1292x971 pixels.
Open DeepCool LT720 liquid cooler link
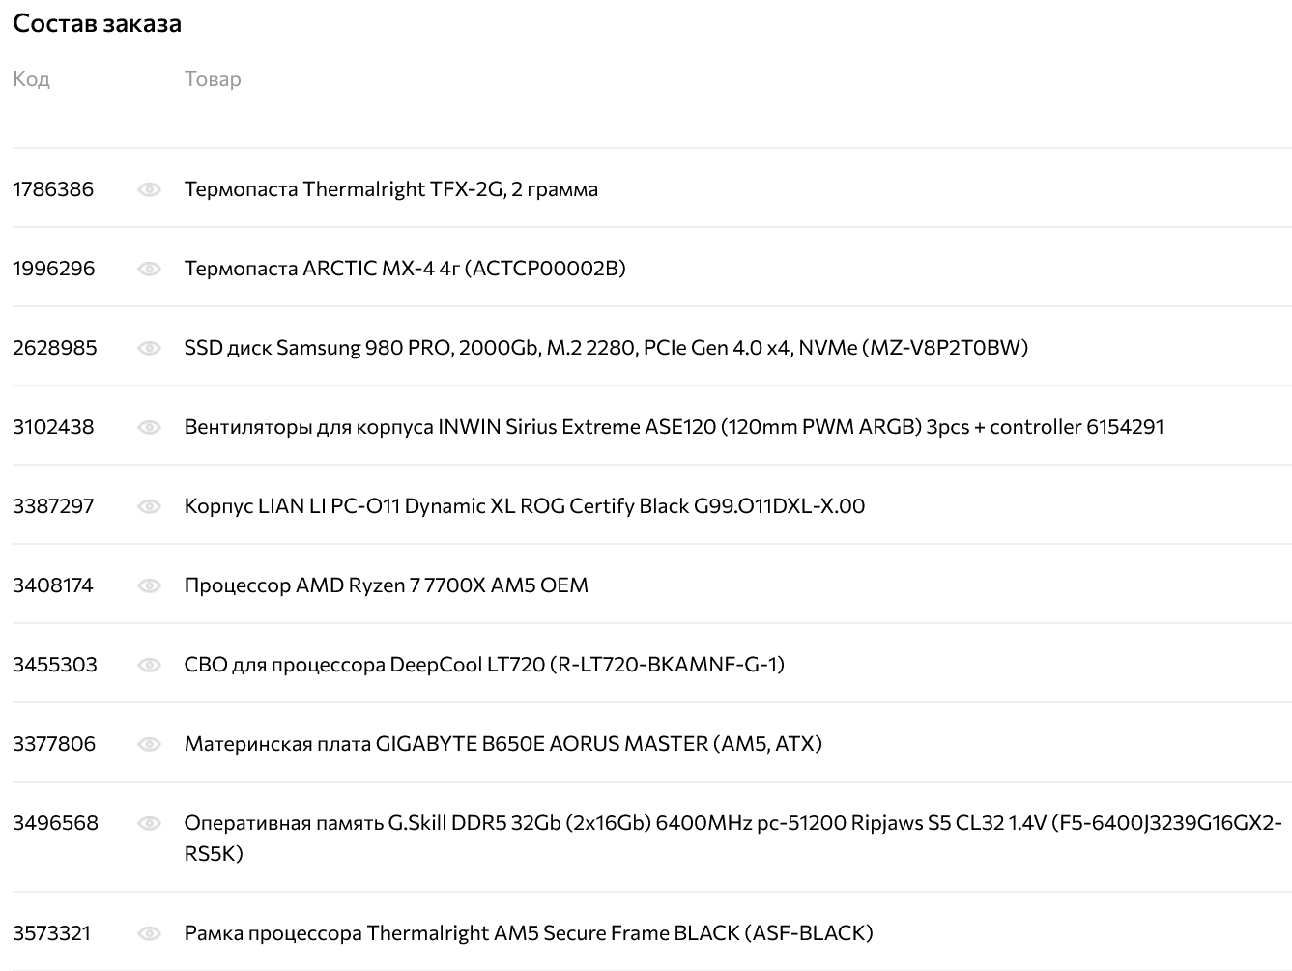tap(483, 665)
